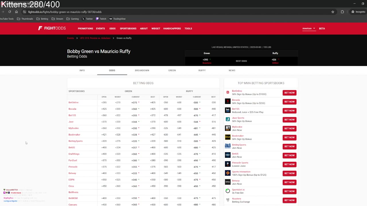Click Bet Now for MyBookie
Screen dimensions: 367x206
[289, 128]
